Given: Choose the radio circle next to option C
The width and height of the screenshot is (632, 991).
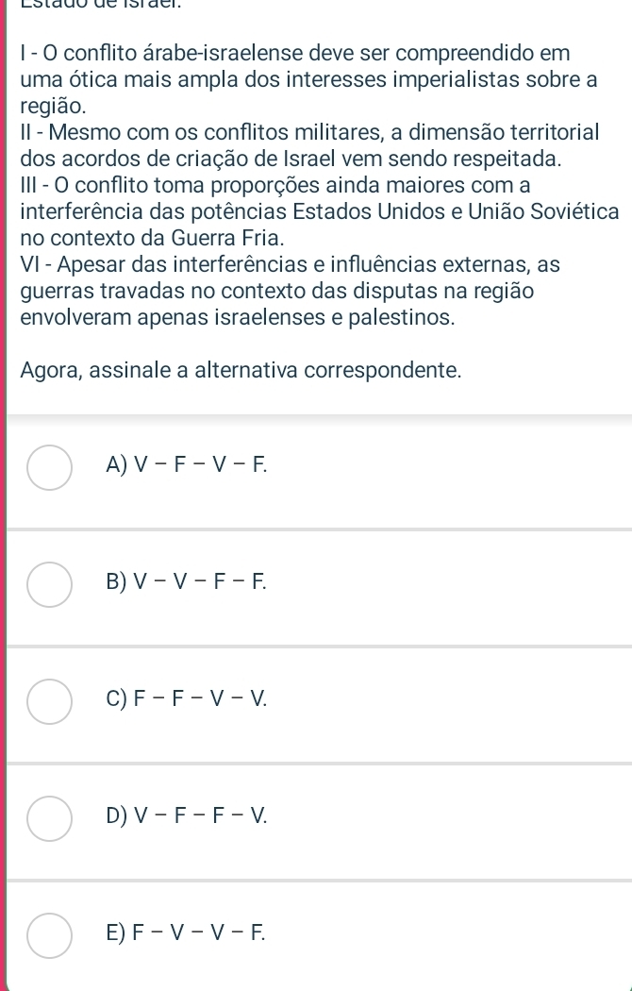Looking at the screenshot, I should click(49, 701).
